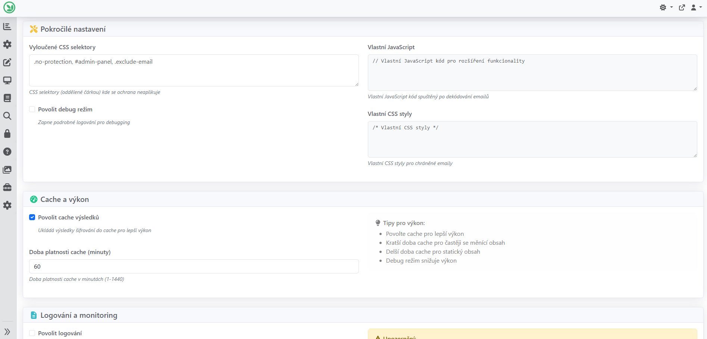Open the bottom gear sidebar icon
Viewport: 707px width, 339px height.
pos(7,205)
